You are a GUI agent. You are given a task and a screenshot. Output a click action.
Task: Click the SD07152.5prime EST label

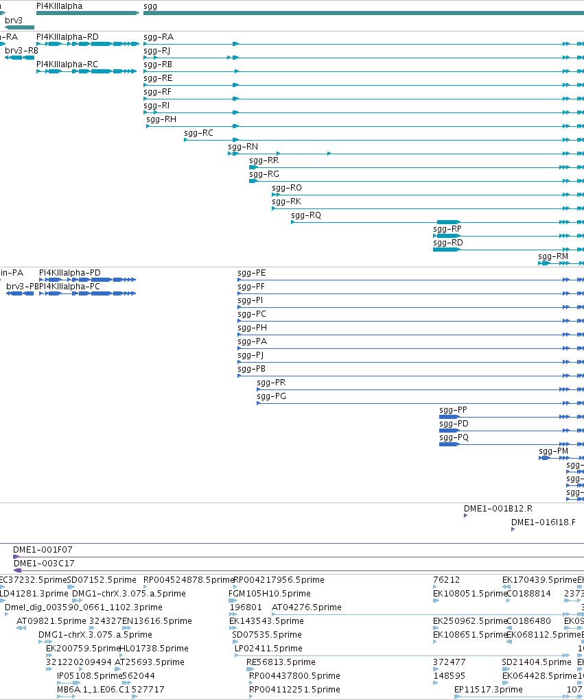tap(102, 580)
